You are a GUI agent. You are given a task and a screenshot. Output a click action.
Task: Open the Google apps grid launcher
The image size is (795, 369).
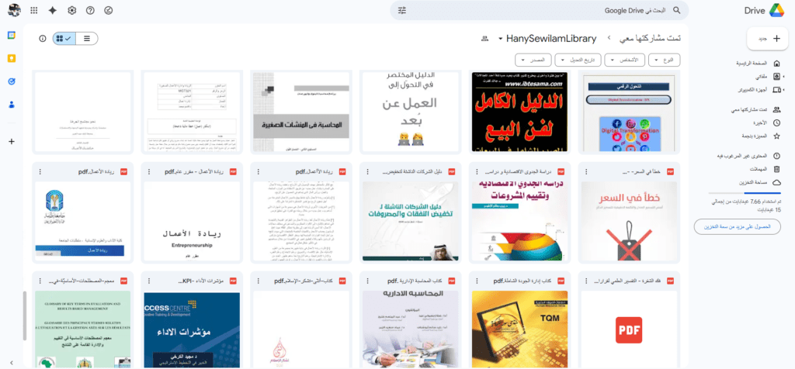coord(33,10)
